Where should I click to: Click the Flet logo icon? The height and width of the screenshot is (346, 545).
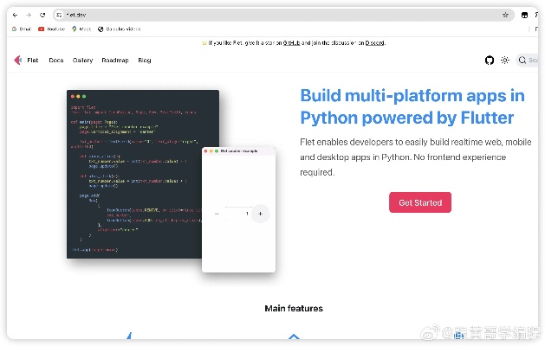[x=17, y=61]
